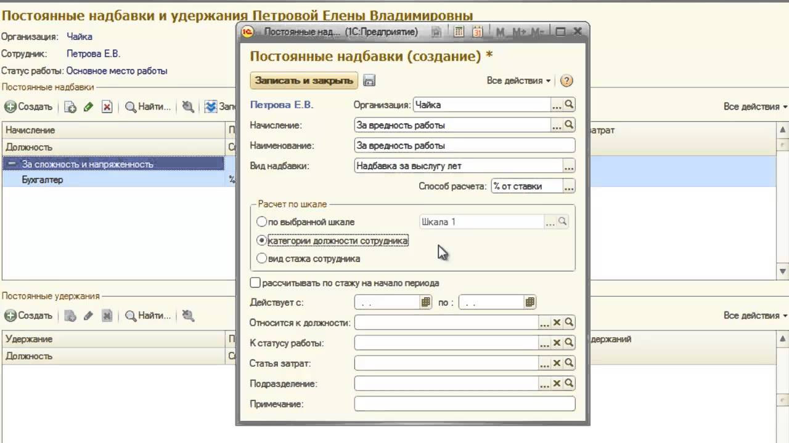Click copy icon in Постоянные надбавки toolbar
The width and height of the screenshot is (789, 443).
click(x=71, y=107)
